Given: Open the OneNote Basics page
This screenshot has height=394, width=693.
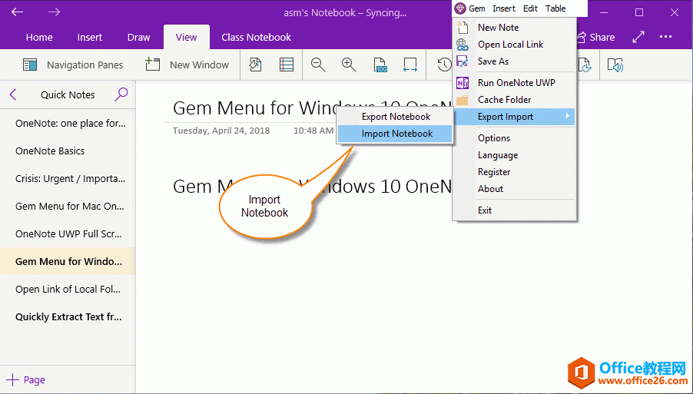Looking at the screenshot, I should (50, 151).
